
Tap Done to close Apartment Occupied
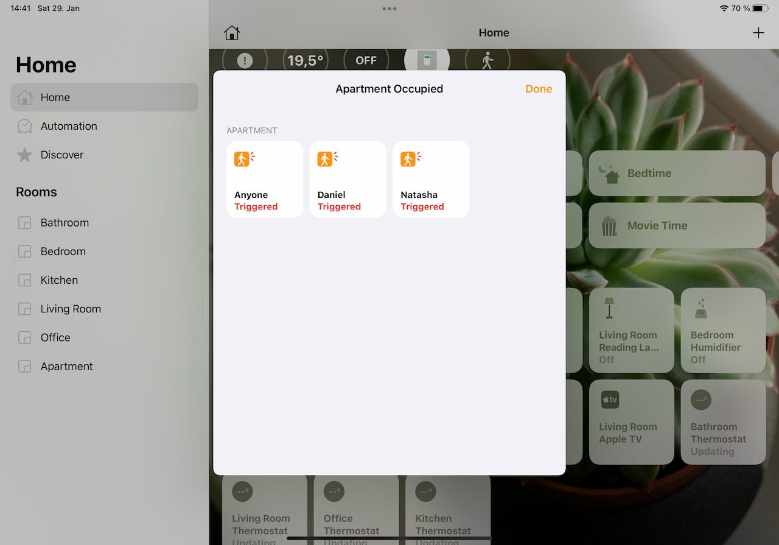(539, 89)
